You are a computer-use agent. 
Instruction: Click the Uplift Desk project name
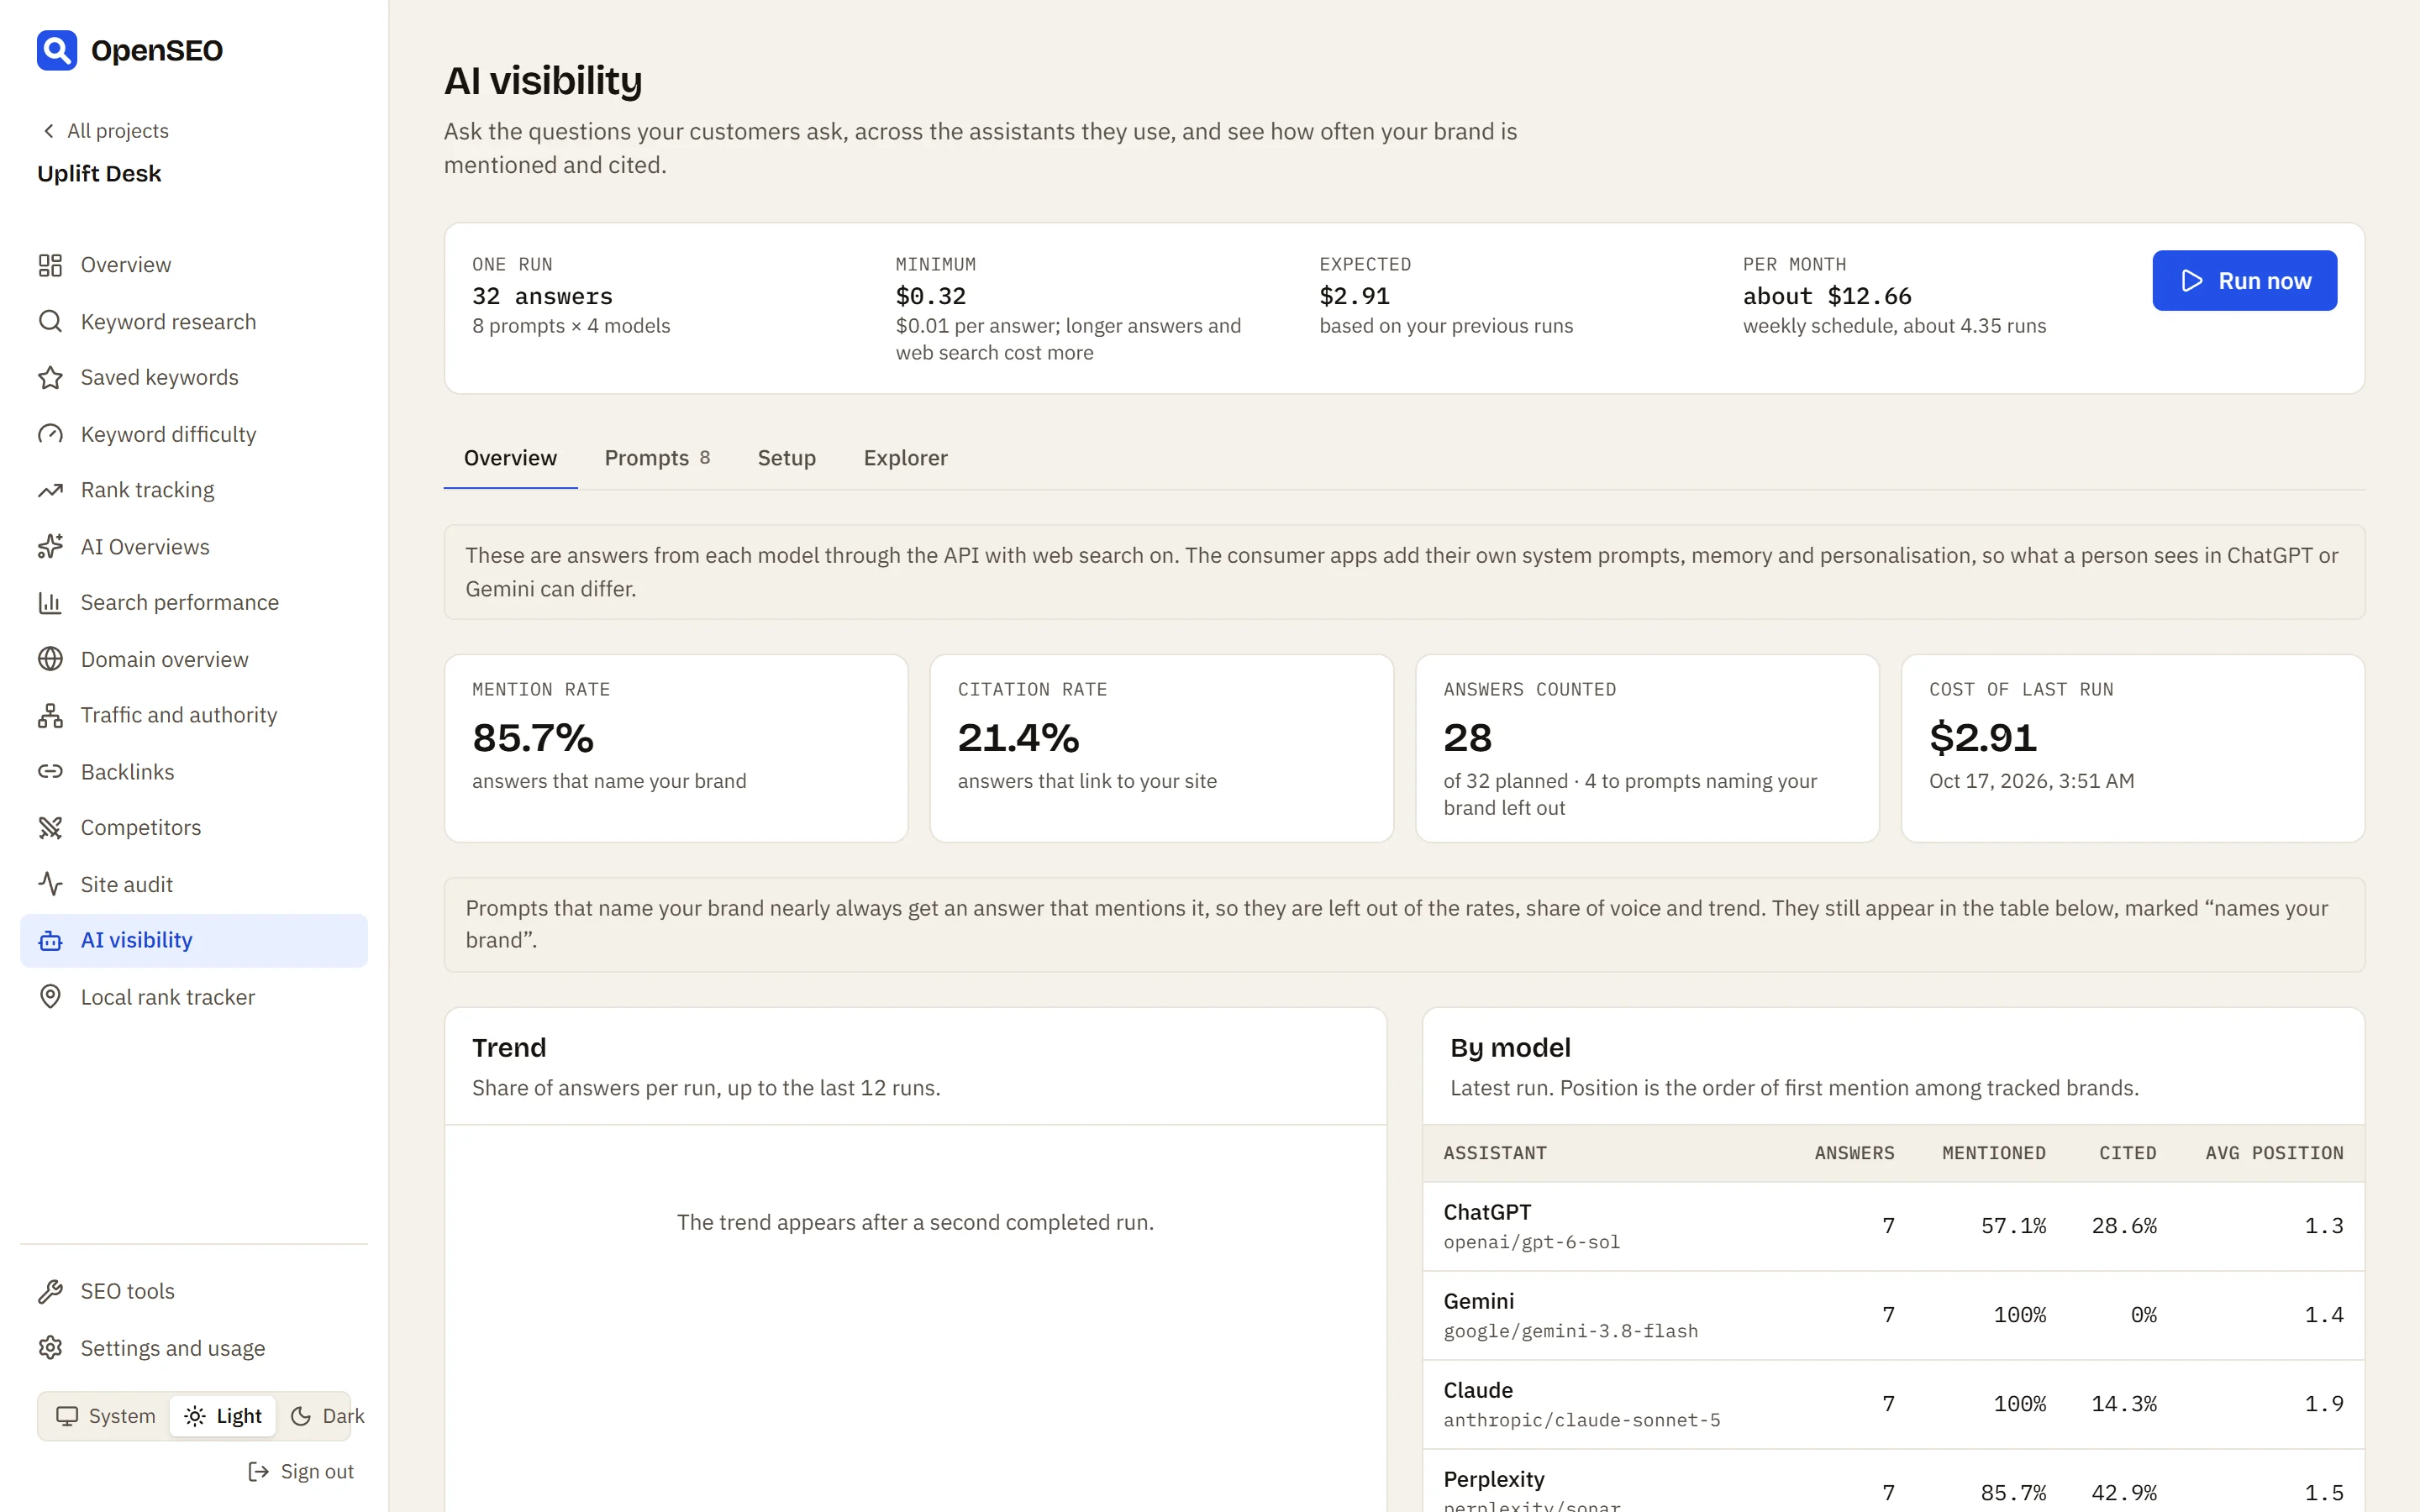click(99, 173)
